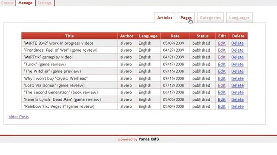Click the 04/27/2009 date cell
The width and height of the screenshot is (277, 155).
pyautogui.click(x=175, y=50)
